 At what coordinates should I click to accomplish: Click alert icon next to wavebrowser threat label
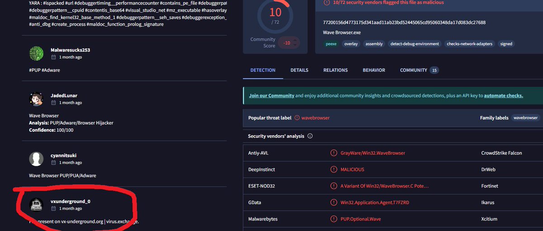coord(297,118)
